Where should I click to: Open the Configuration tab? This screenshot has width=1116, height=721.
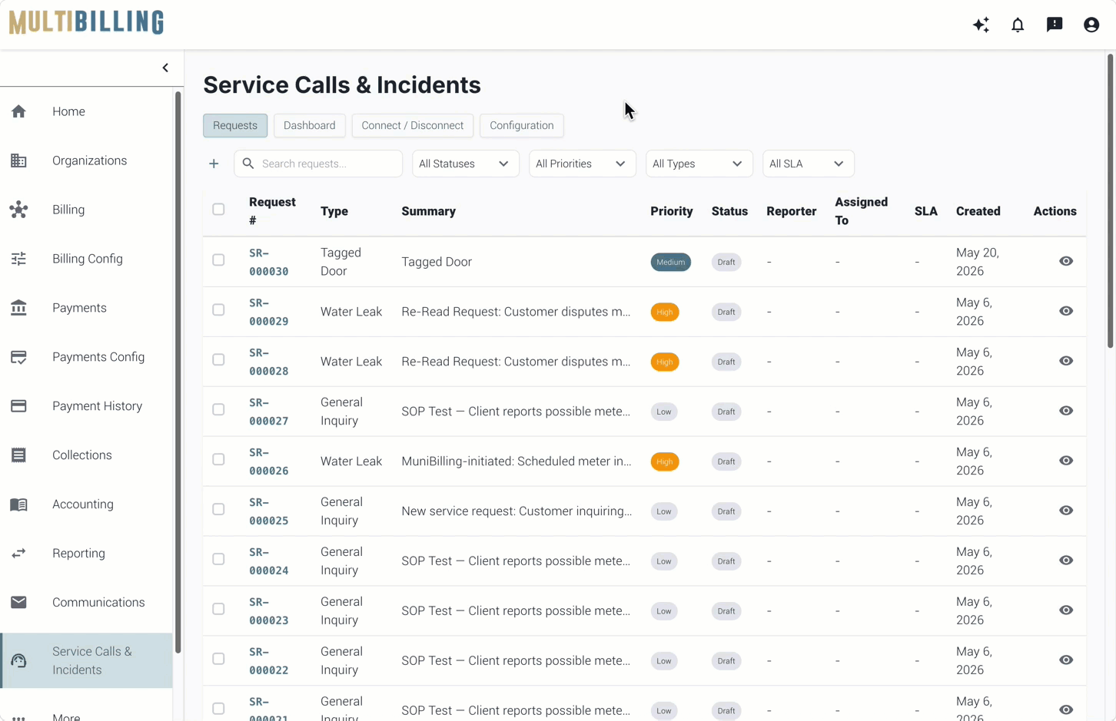[x=521, y=125]
